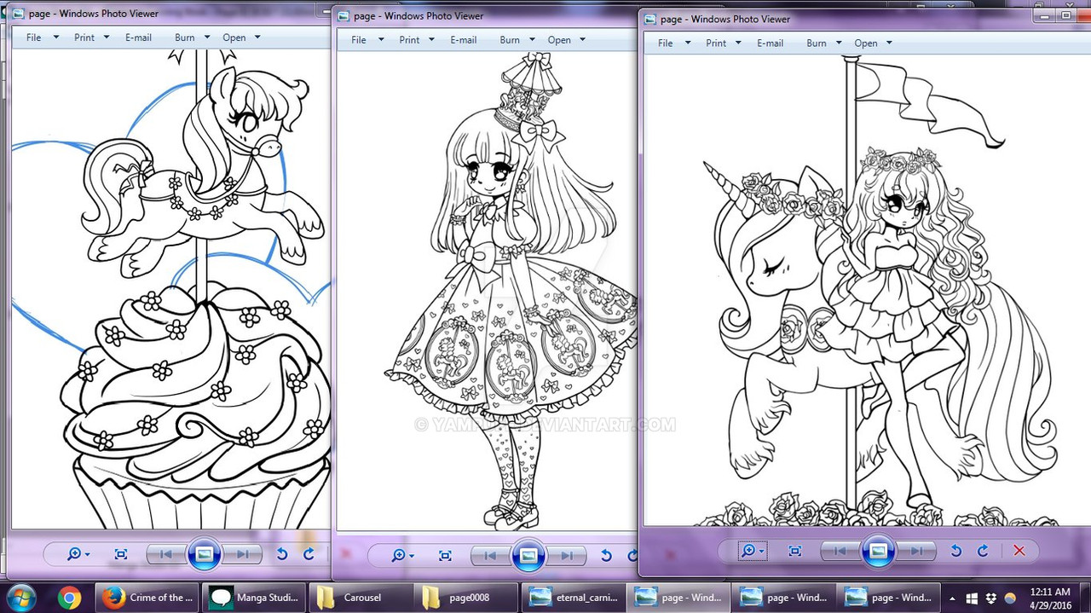Play slide show in the unicorn image window
Screen dimensions: 1091x613
coord(878,552)
